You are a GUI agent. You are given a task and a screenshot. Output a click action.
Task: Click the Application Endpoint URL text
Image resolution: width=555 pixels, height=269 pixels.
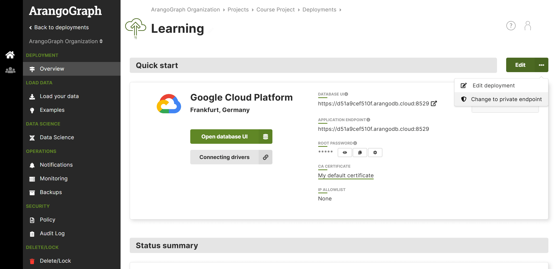(373, 129)
